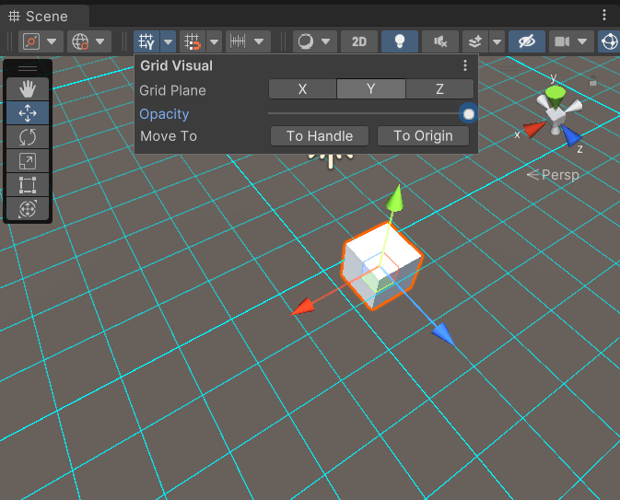Select the Hand view tool
The image size is (620, 500).
(28, 89)
